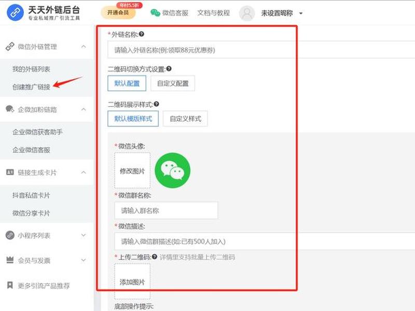415x311 pixels.
Task: Click the 链接生成卡片 card icon
Action: coord(10,173)
